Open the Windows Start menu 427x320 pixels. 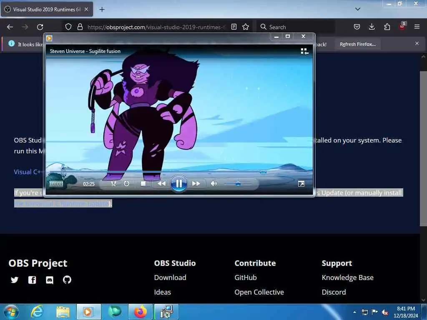[11, 312]
